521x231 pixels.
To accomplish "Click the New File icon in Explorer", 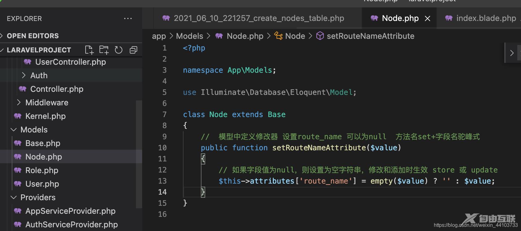I will 89,50.
